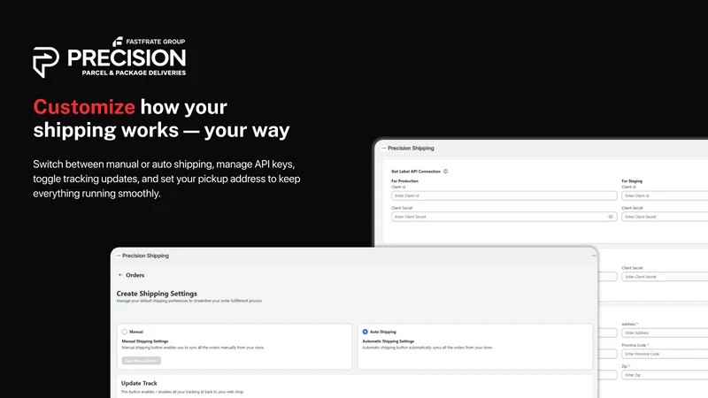The height and width of the screenshot is (398, 708).
Task: Click 'Precision Shipping' title in the rear window
Action: 411,148
